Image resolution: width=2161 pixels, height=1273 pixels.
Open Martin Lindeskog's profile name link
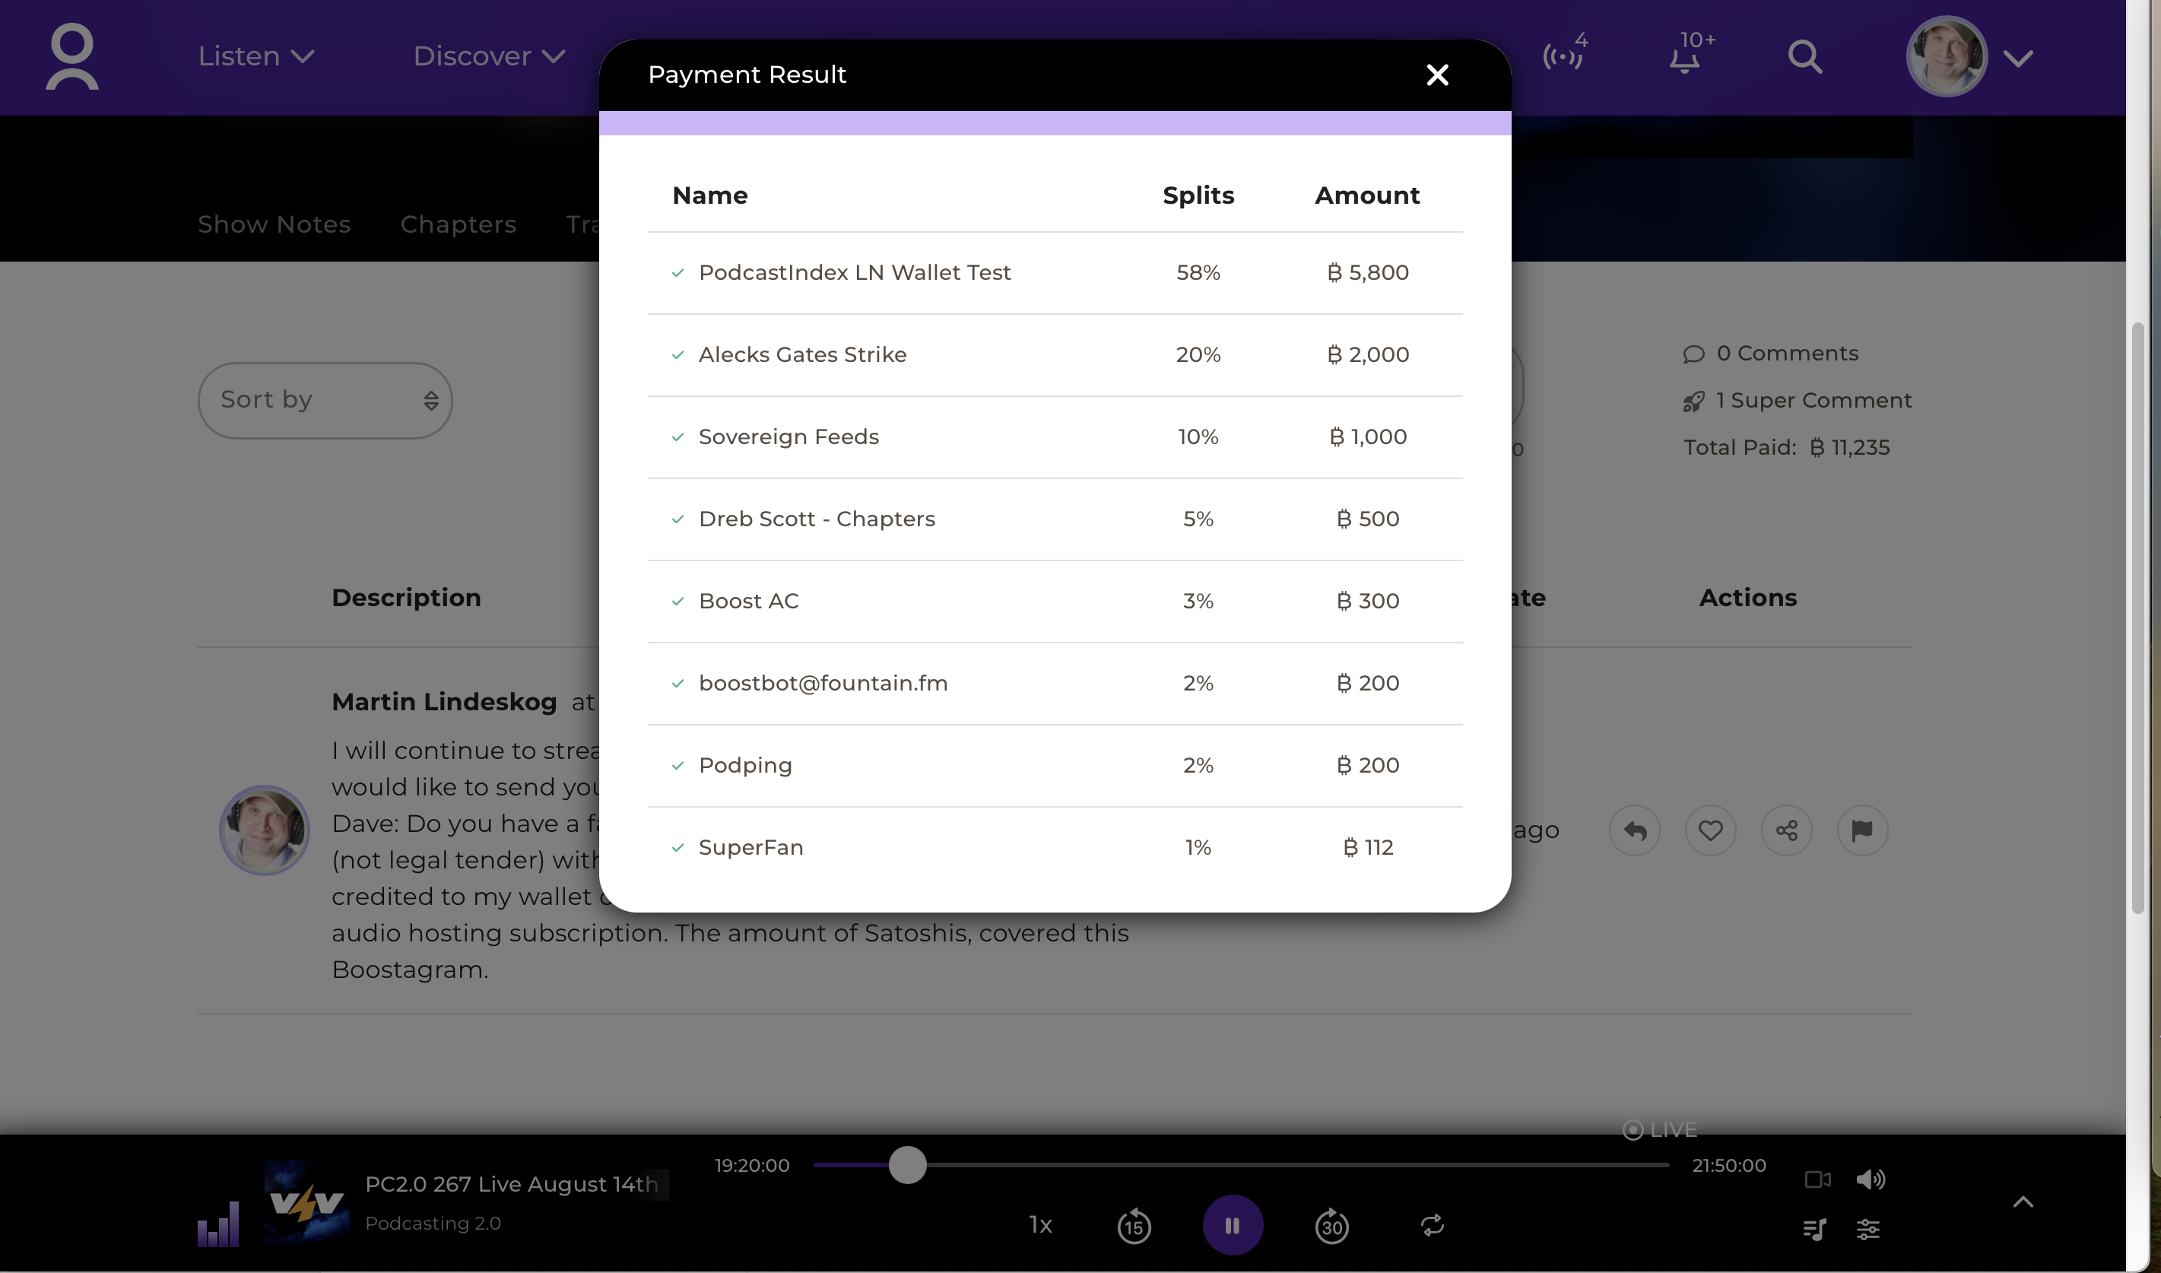point(444,703)
